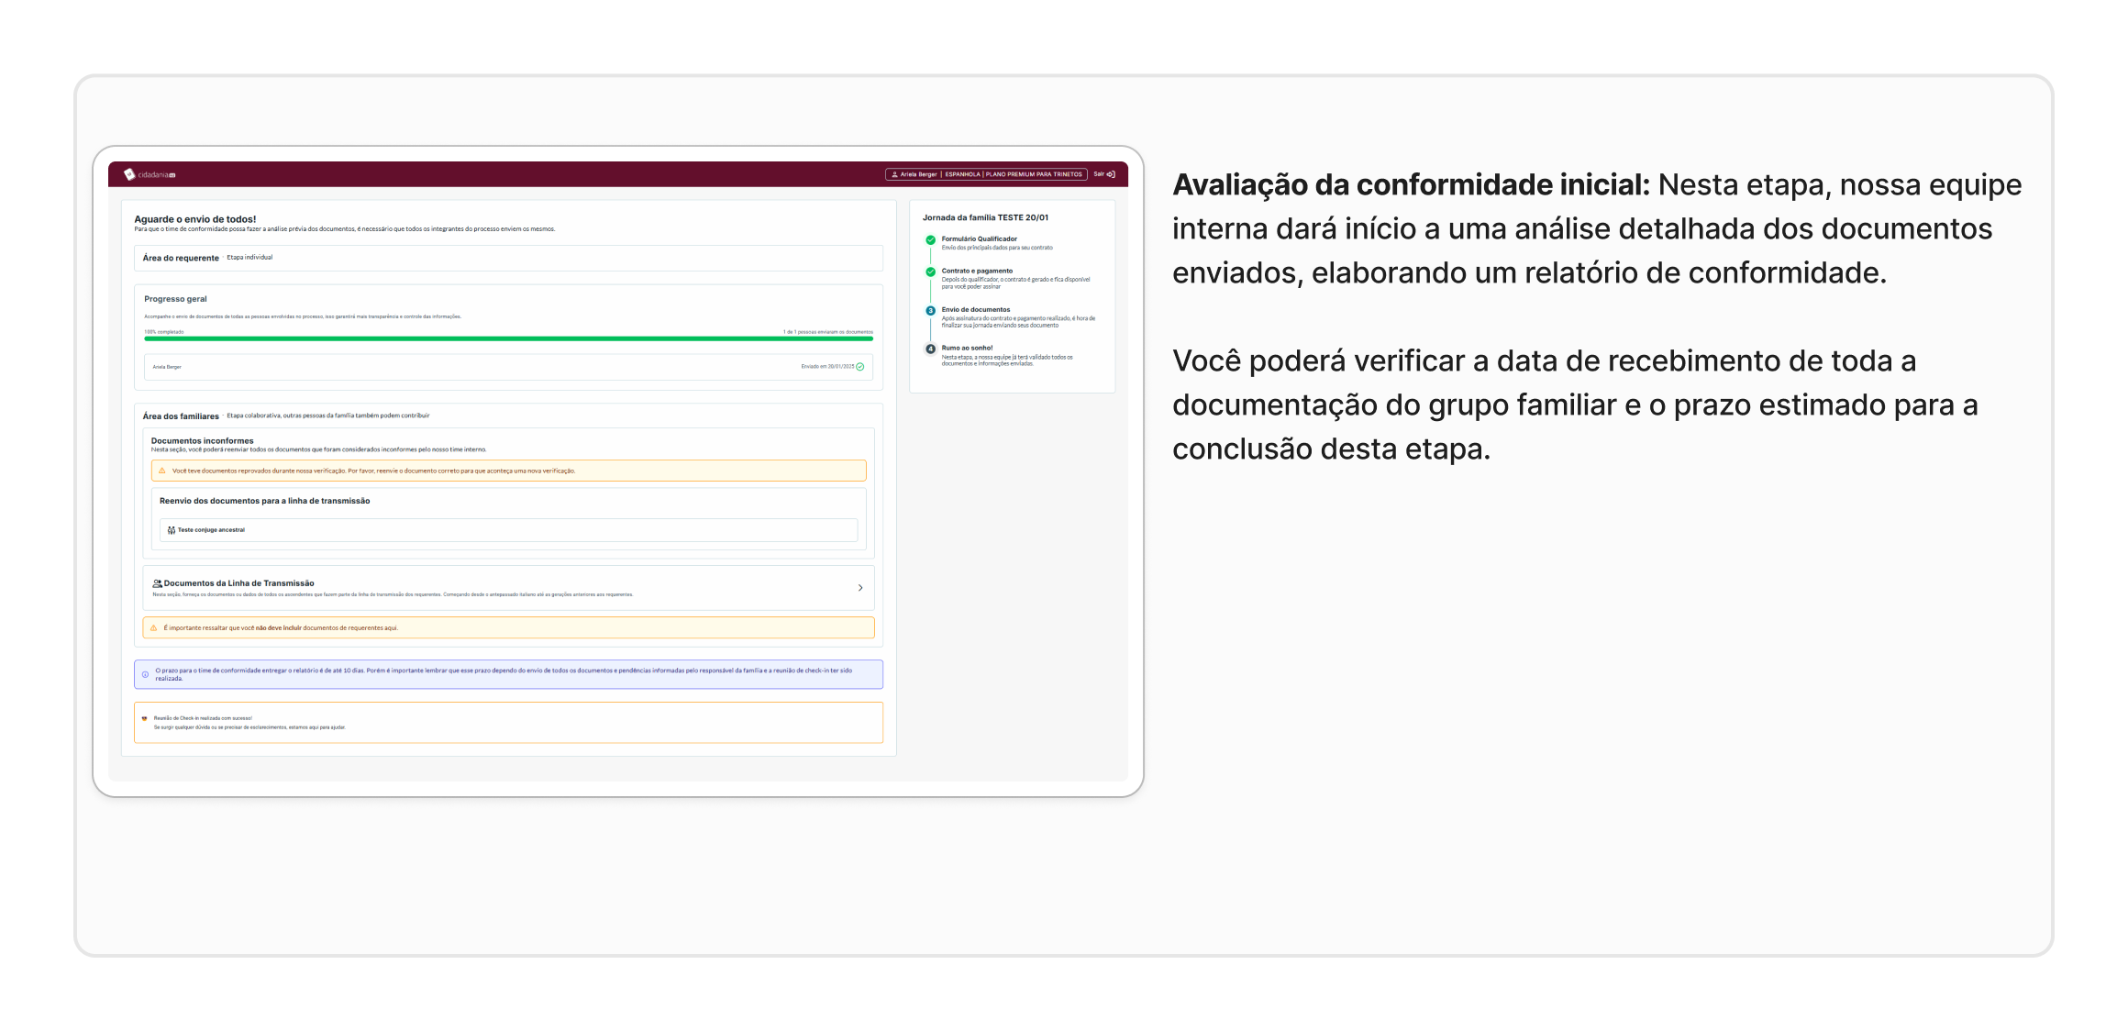Click the Contrato e pagamento completed step check
2128x1031 pixels.
pyautogui.click(x=930, y=272)
